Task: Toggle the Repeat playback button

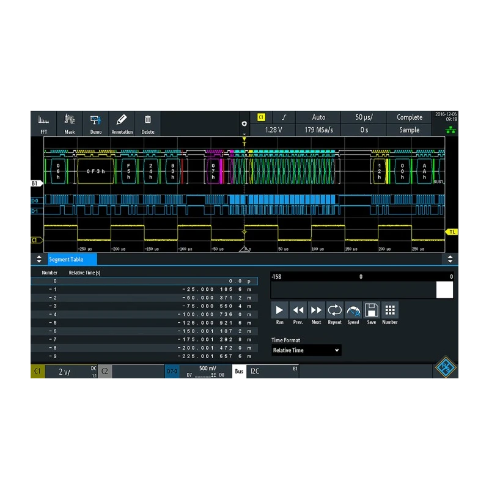Action: coord(334,310)
